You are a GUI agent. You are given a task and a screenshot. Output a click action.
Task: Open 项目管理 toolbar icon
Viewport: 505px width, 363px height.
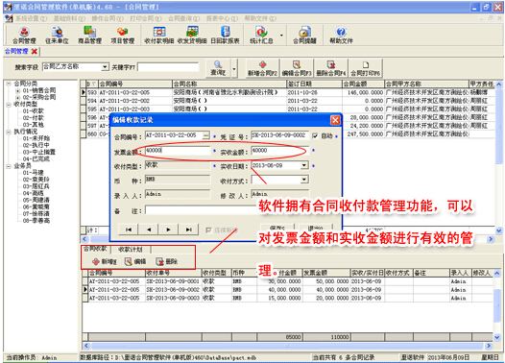pos(122,36)
